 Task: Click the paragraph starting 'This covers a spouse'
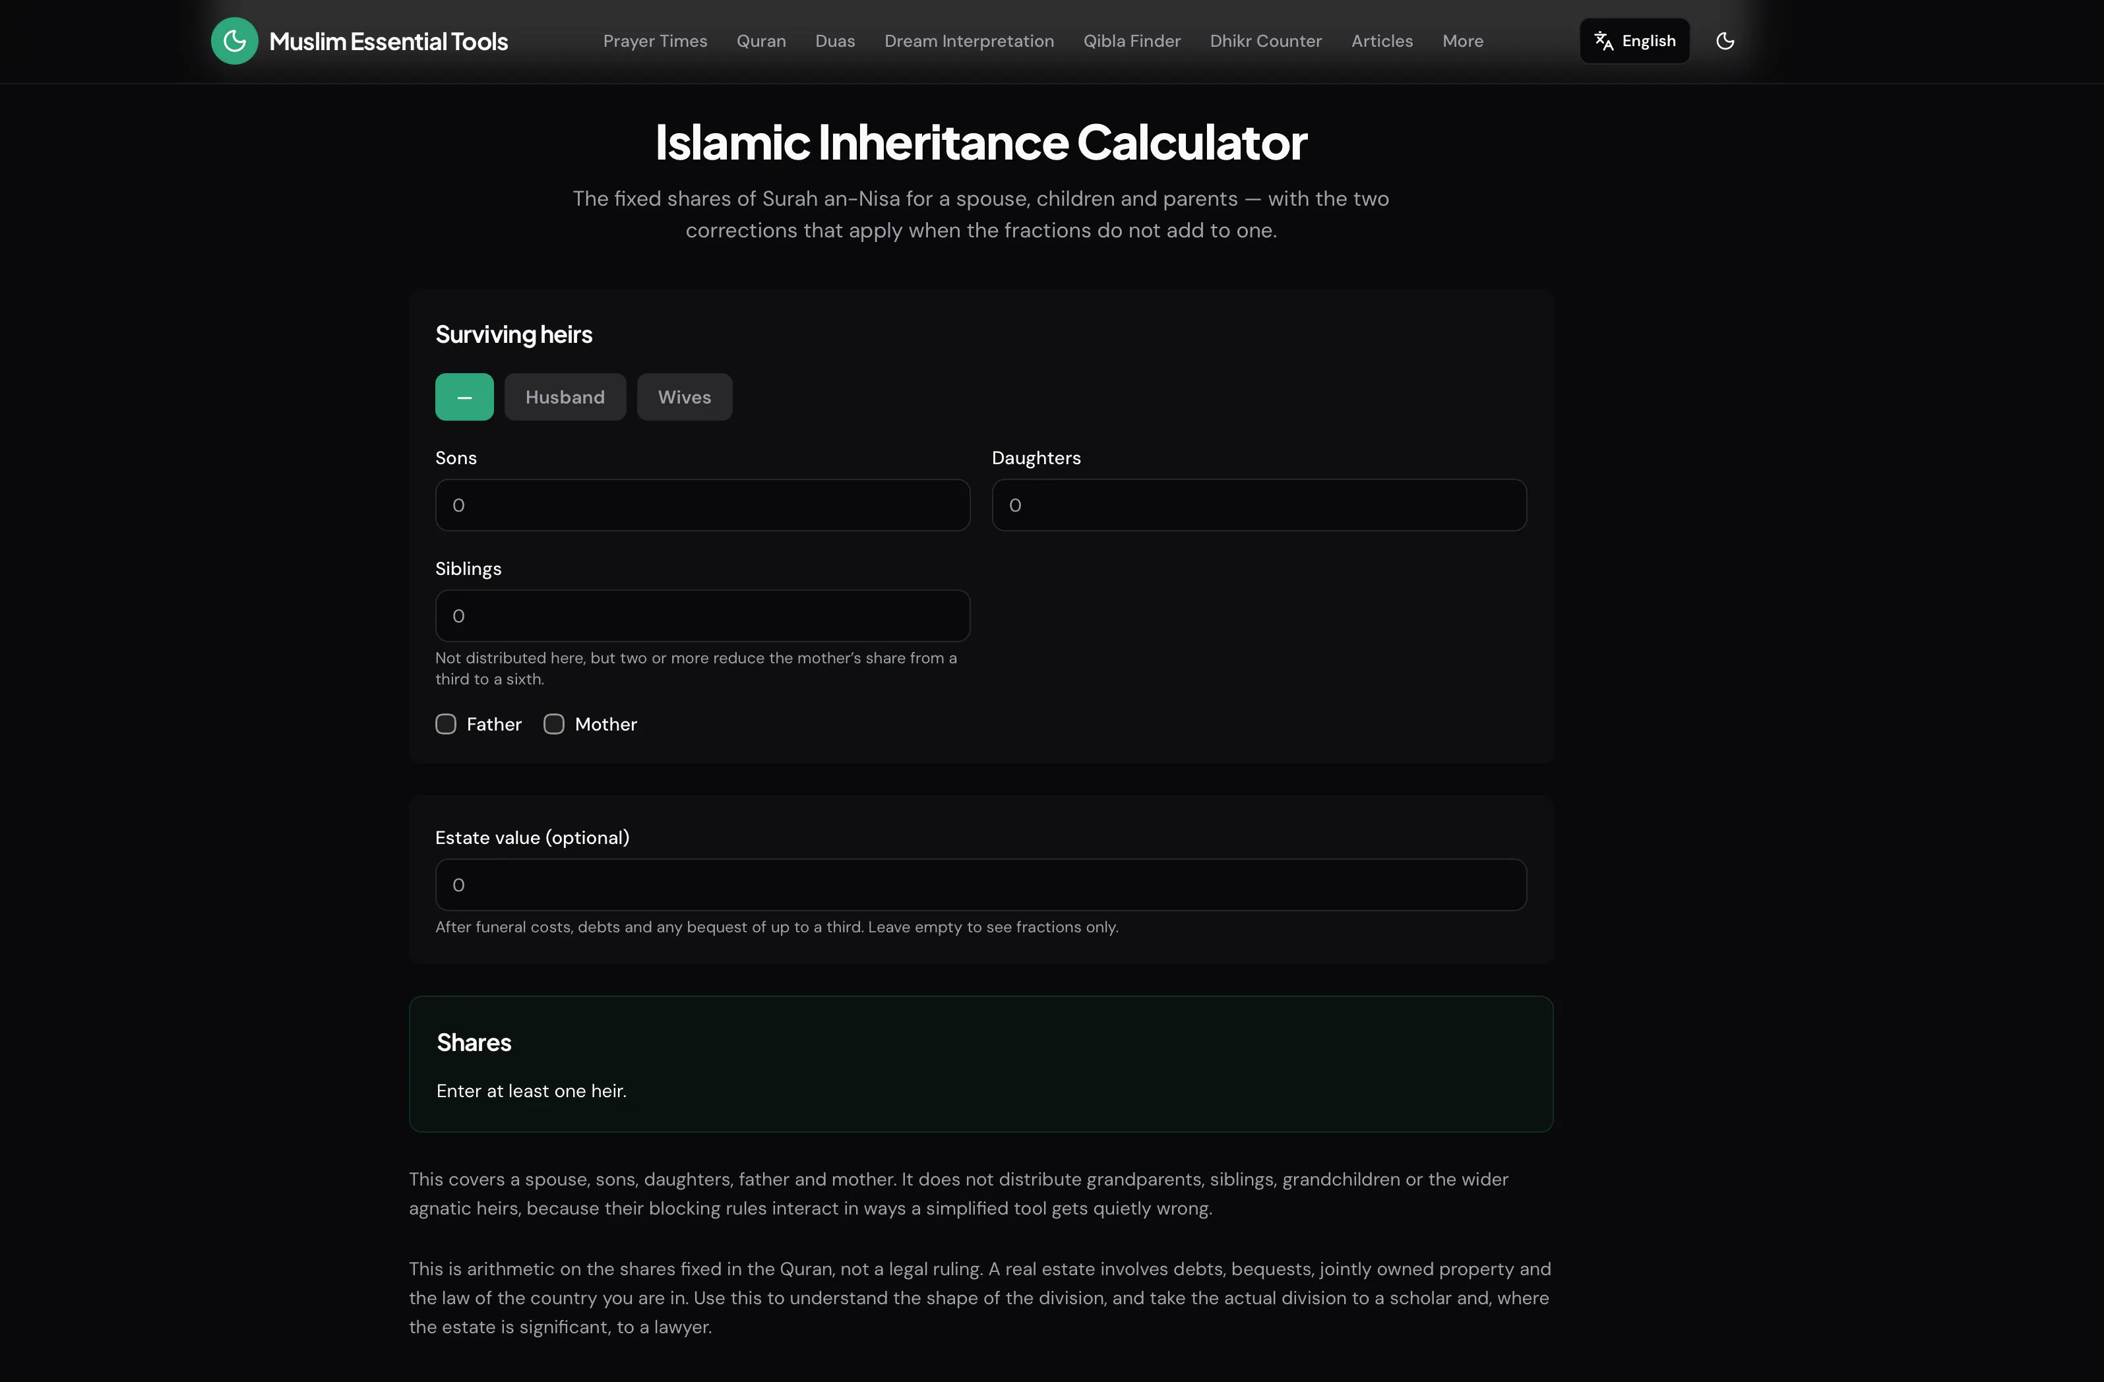click(958, 1194)
